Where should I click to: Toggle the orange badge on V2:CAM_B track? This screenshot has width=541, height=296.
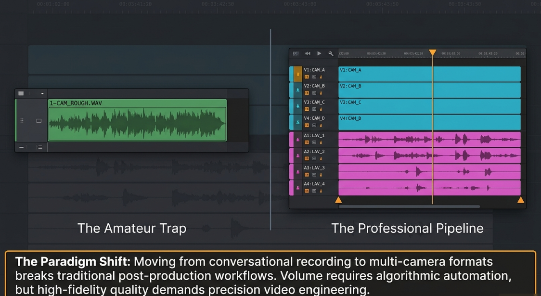(x=307, y=93)
